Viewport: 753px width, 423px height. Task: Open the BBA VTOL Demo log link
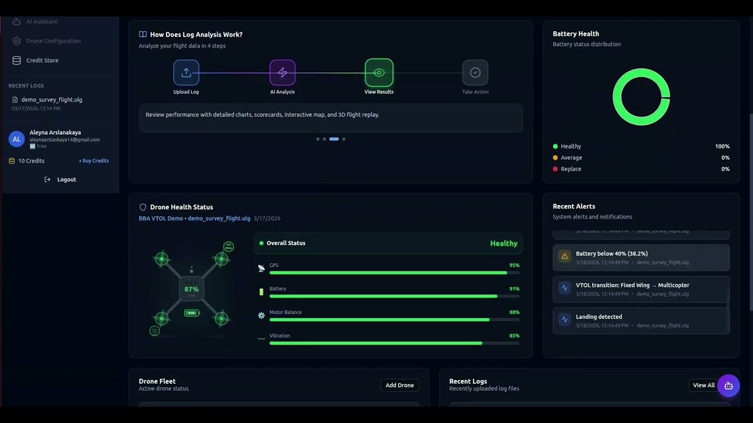click(x=195, y=219)
